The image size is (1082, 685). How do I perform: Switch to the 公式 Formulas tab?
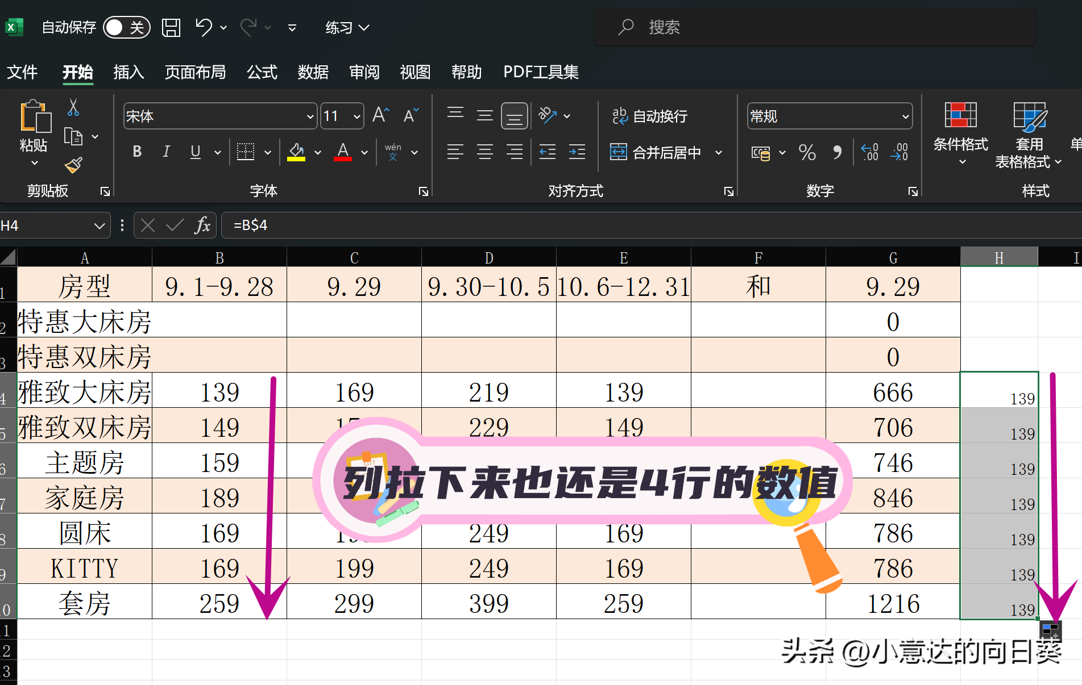(262, 72)
